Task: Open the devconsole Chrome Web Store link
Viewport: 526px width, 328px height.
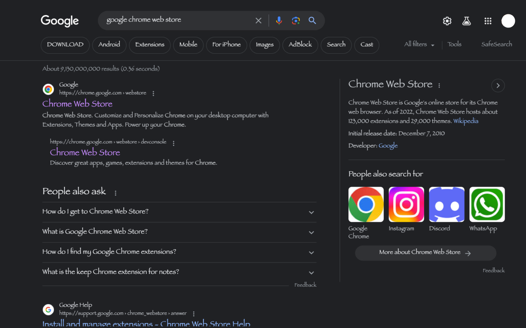Action: (85, 153)
